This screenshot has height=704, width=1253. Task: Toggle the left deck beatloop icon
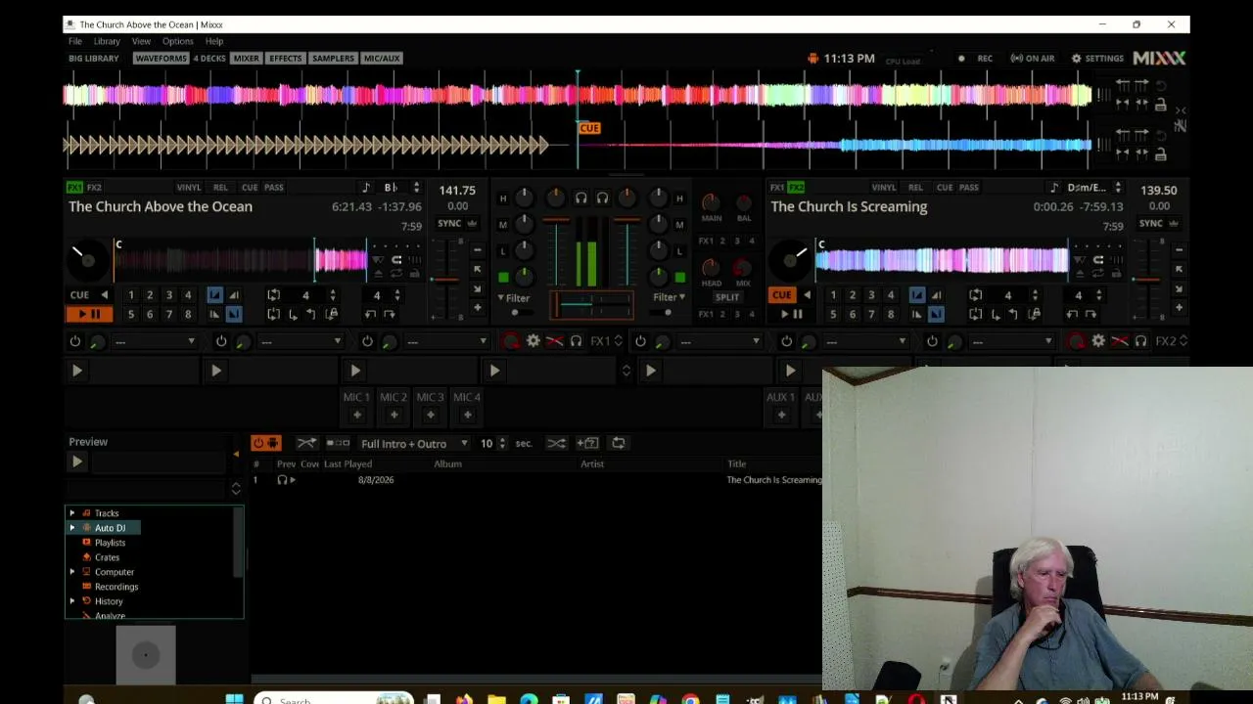(273, 295)
